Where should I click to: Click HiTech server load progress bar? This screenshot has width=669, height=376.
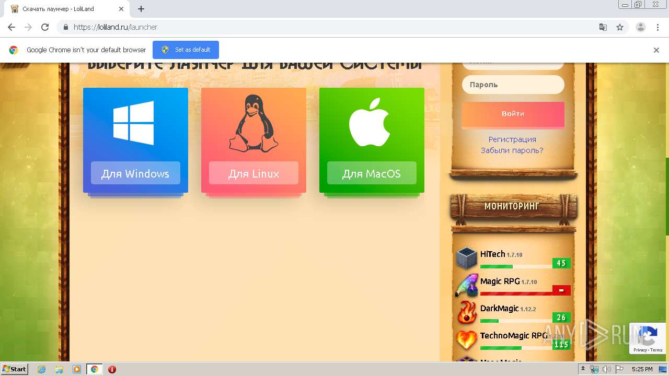pos(516,266)
